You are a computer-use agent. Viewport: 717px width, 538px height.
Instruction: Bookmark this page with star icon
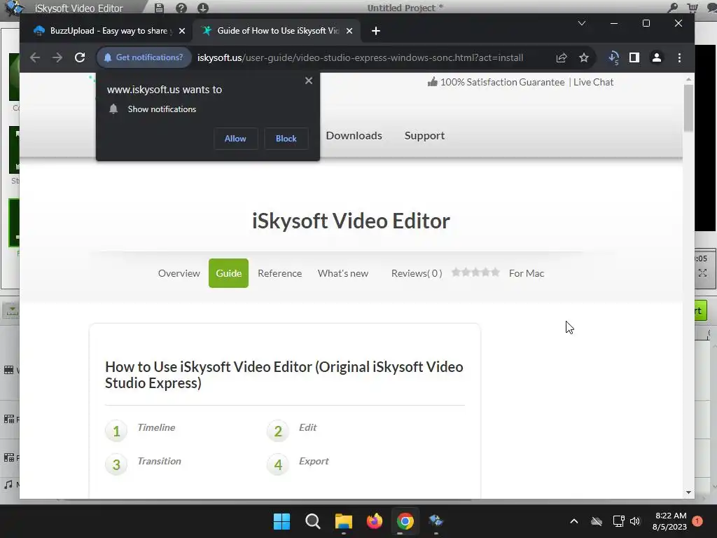(x=584, y=57)
